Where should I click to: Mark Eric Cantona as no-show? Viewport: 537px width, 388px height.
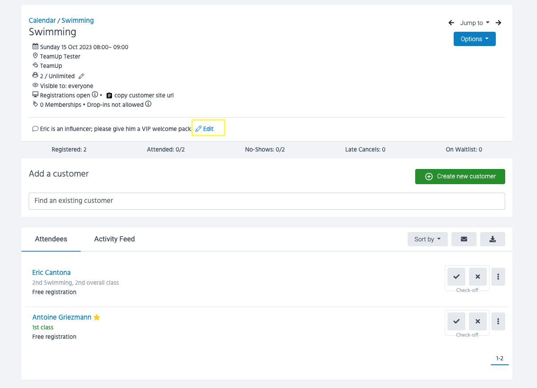[x=477, y=277]
